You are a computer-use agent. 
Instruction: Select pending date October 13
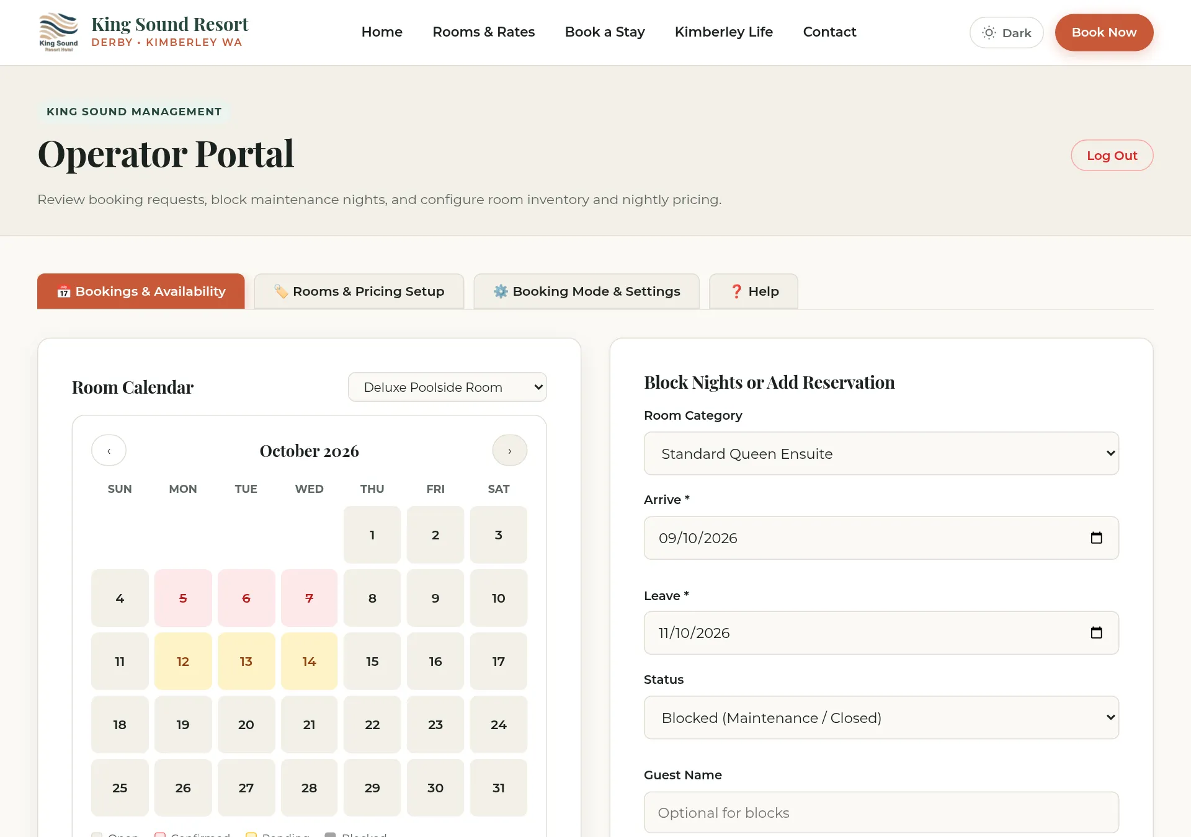click(246, 661)
